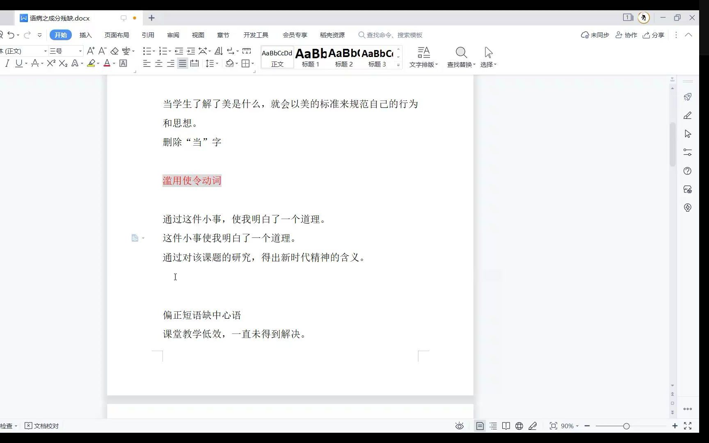The width and height of the screenshot is (709, 443).
Task: Click the numbered list icon
Action: (x=163, y=51)
